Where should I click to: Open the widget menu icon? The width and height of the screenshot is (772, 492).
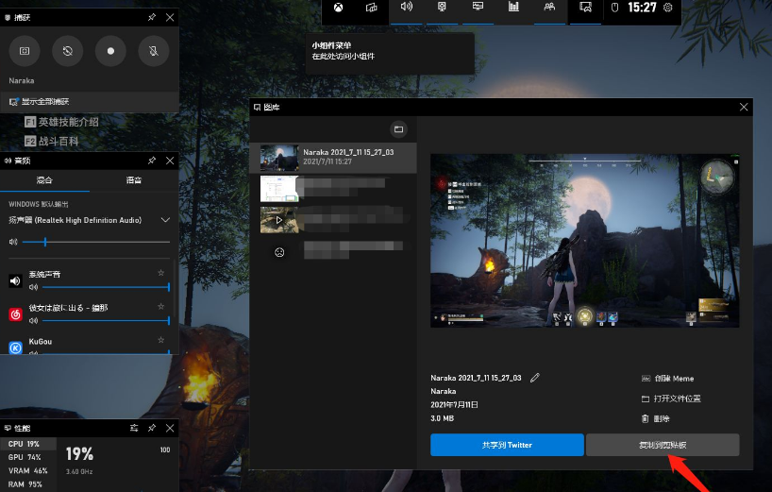(x=371, y=8)
